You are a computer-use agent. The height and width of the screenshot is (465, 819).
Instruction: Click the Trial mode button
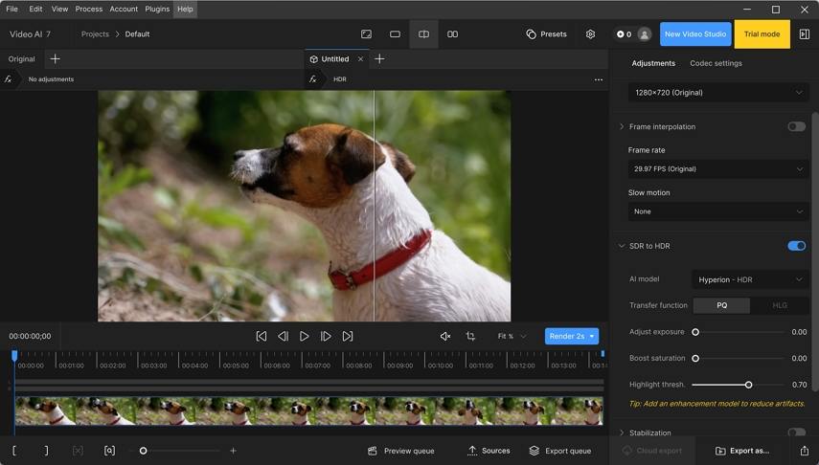coord(762,33)
